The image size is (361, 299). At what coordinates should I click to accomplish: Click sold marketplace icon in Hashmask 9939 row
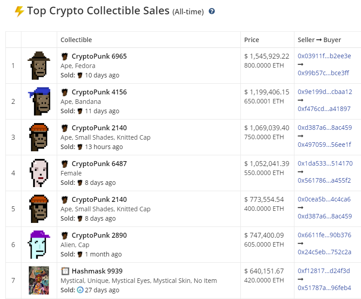(x=80, y=290)
